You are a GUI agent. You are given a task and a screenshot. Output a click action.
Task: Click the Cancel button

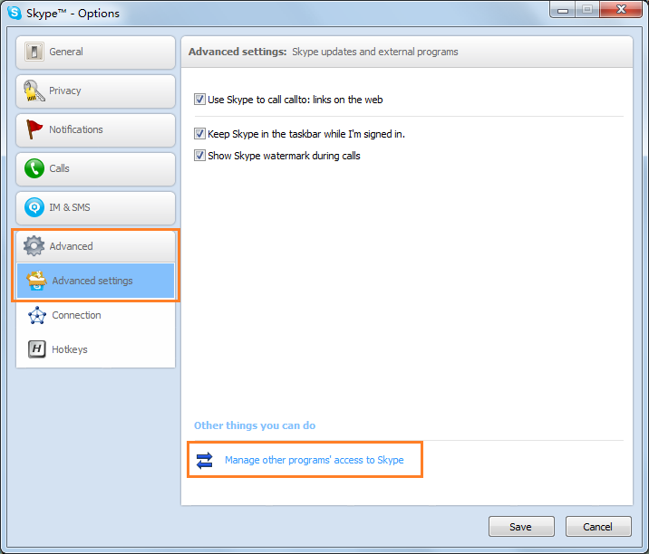point(598,527)
